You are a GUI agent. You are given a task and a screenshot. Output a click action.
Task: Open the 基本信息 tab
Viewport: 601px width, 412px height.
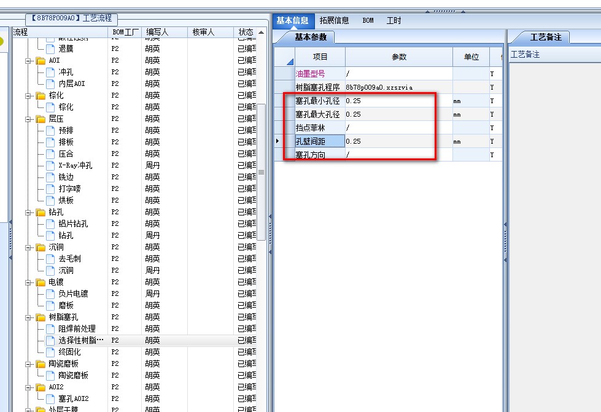(x=292, y=20)
